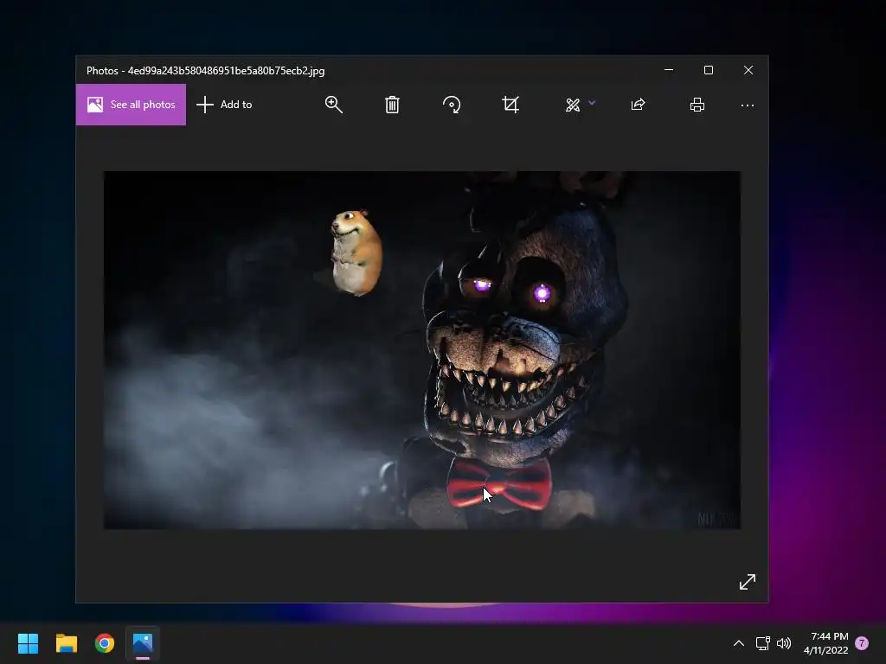
Task: Open the notification badge showing 7
Action: 862,643
